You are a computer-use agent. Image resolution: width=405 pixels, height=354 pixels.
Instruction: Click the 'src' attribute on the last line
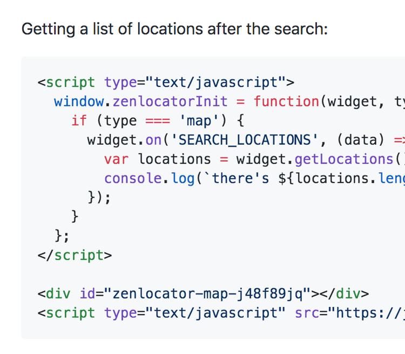click(x=307, y=313)
